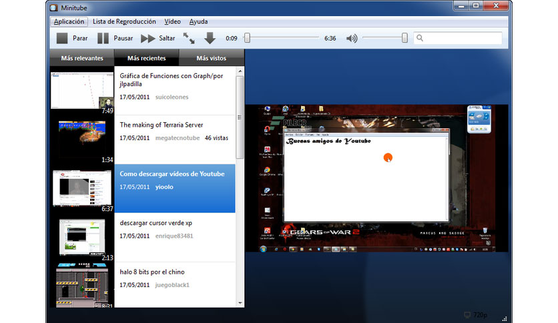Screen dimensions: 558x323
Task: Mute audio using the speaker icon
Action: click(352, 38)
